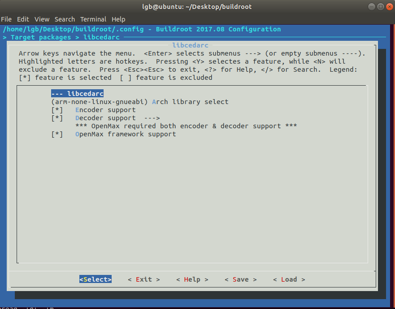Click the < Load > button
The width and height of the screenshot is (395, 309).
(x=289, y=279)
